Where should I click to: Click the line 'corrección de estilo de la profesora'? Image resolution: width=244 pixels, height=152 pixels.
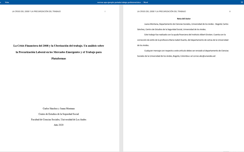(183, 40)
